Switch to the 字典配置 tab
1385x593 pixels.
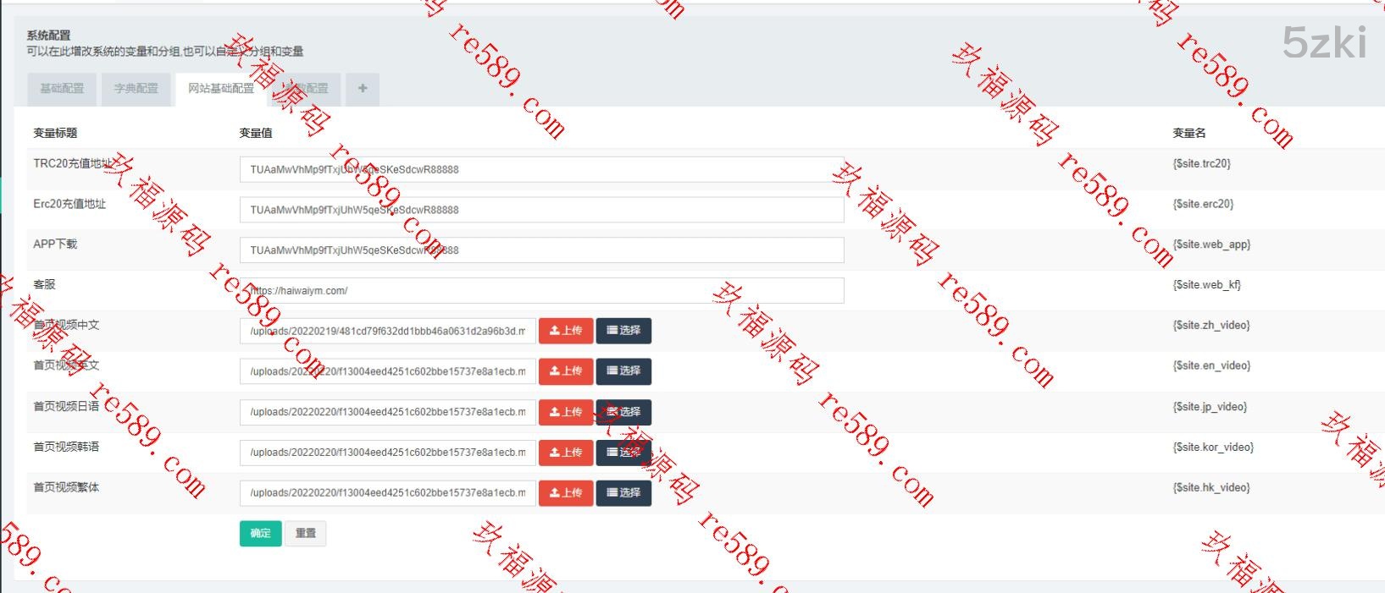(x=136, y=89)
